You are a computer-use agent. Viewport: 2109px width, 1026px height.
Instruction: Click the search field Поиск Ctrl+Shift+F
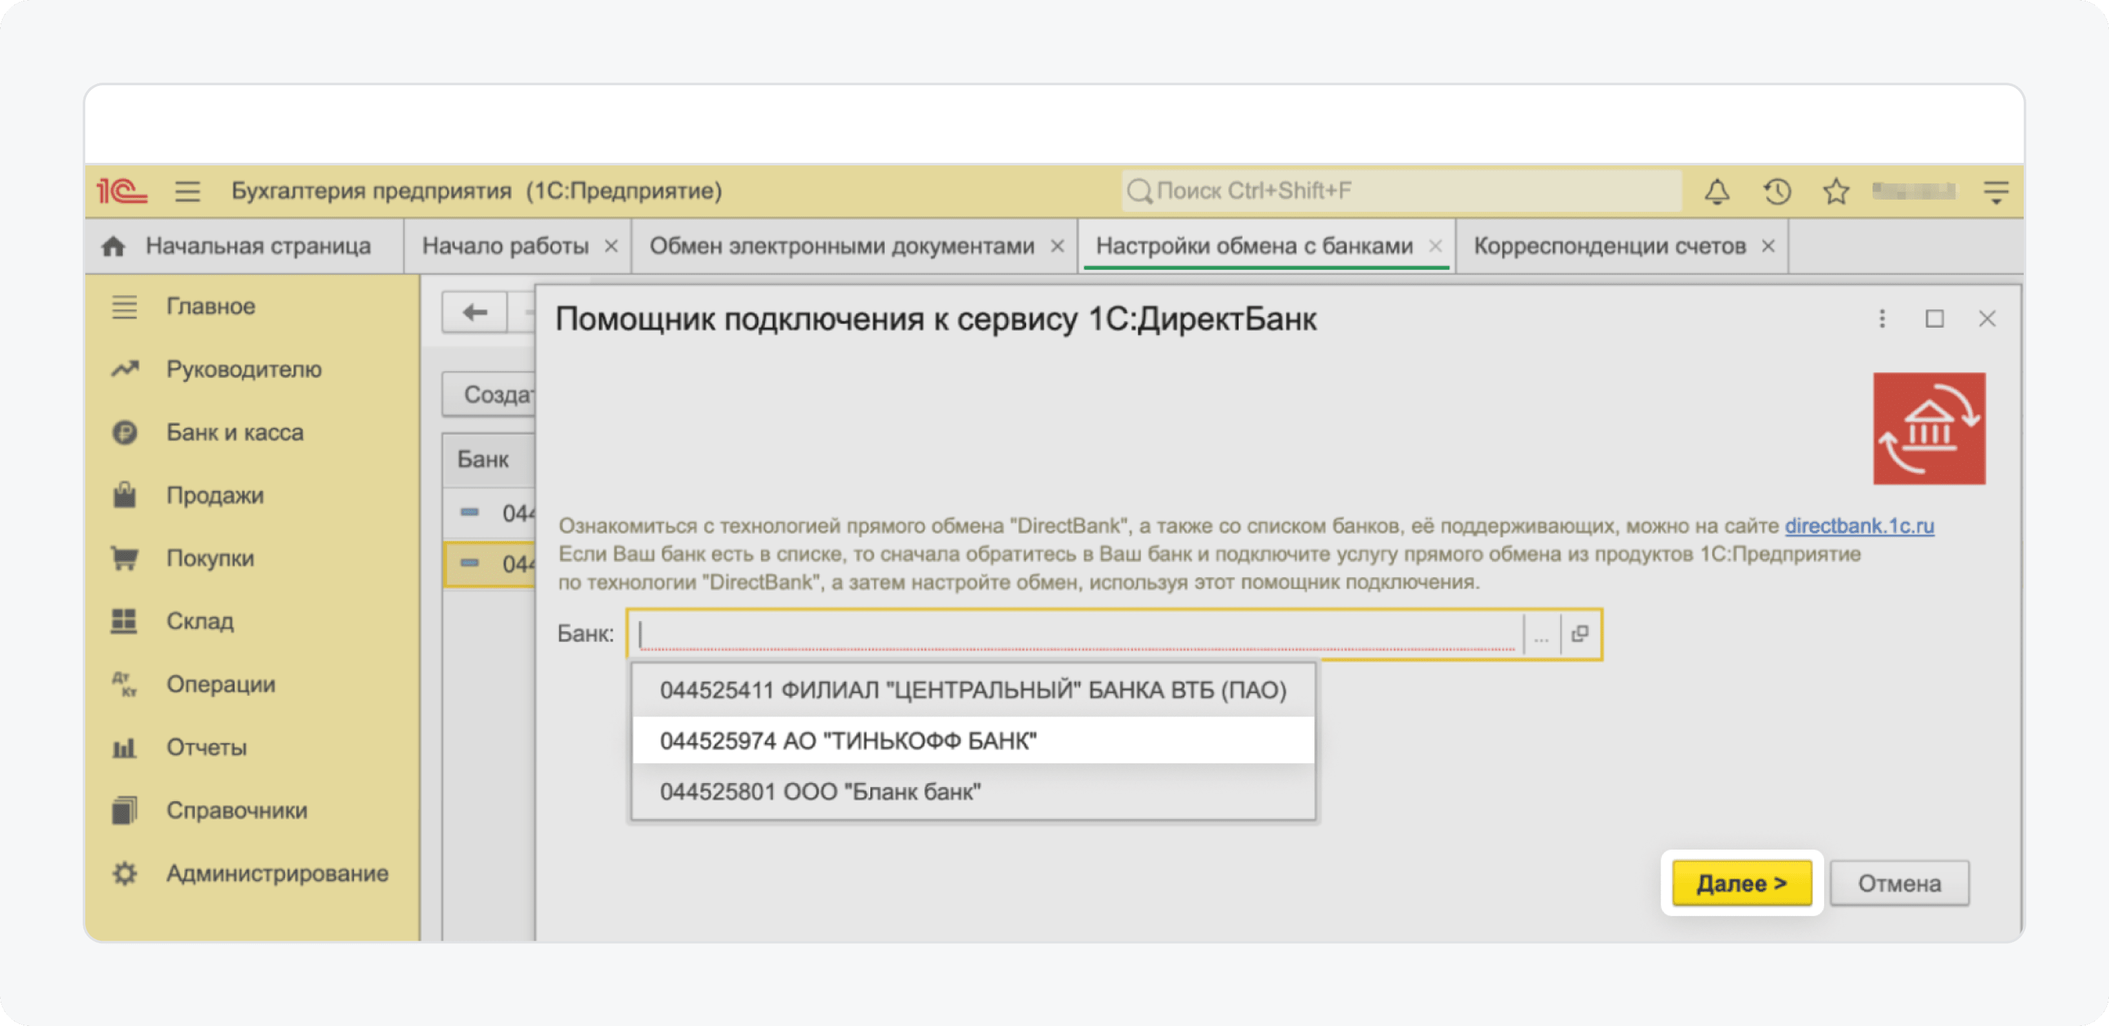click(1401, 192)
